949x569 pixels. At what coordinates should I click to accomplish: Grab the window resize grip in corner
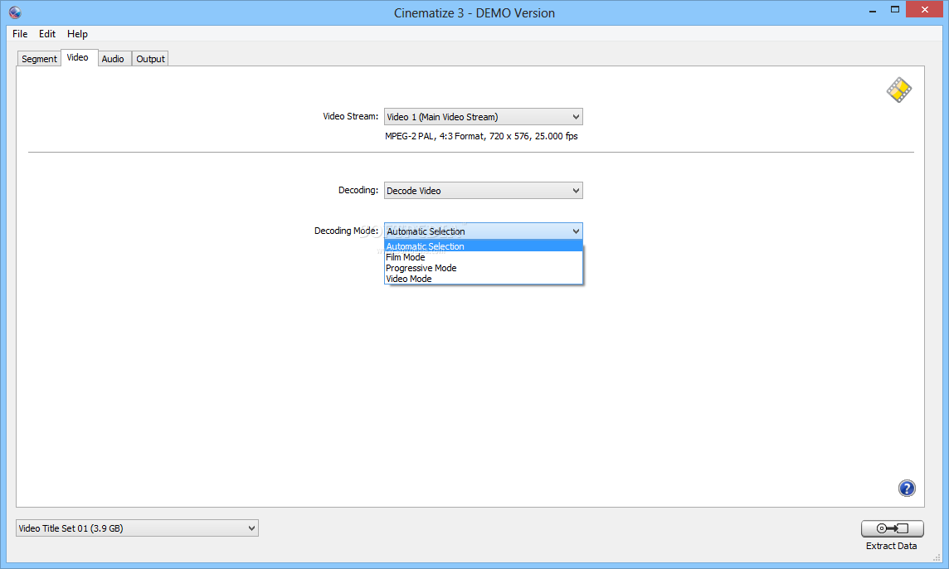[937, 557]
